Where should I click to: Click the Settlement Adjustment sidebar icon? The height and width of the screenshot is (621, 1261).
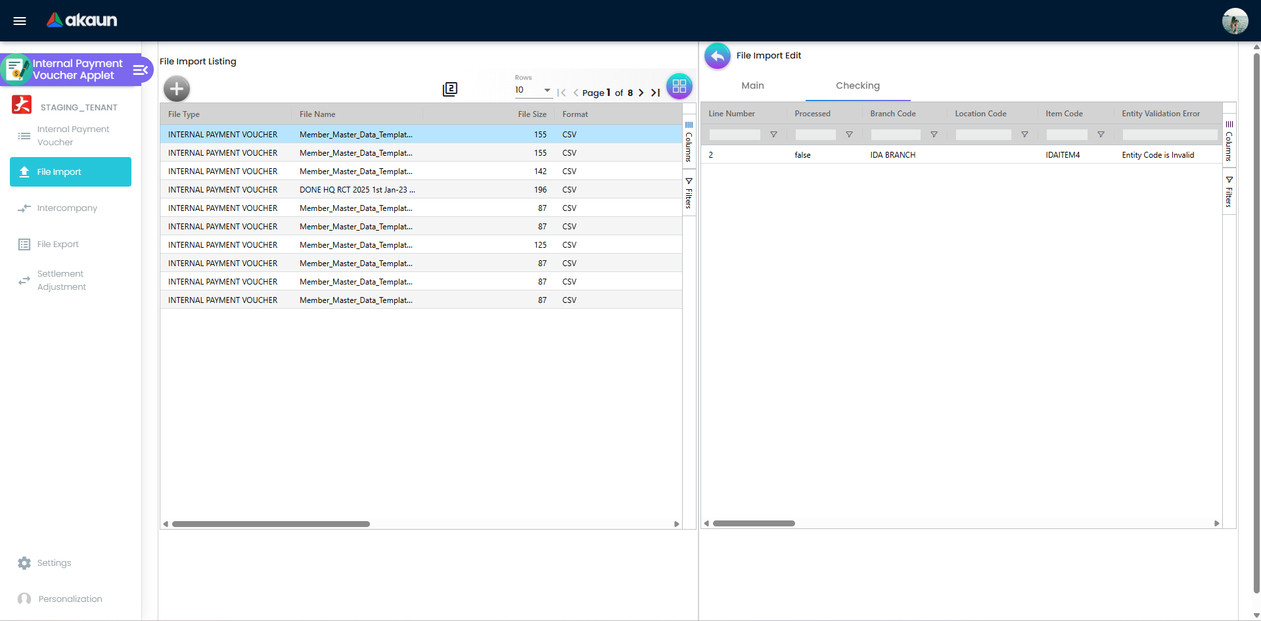(x=24, y=281)
